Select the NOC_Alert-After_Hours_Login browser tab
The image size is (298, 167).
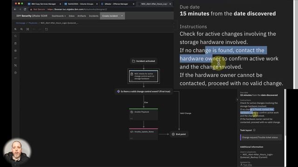click(x=154, y=4)
